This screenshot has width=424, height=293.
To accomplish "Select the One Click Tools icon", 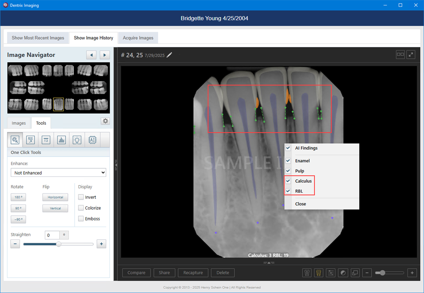I will [15, 140].
